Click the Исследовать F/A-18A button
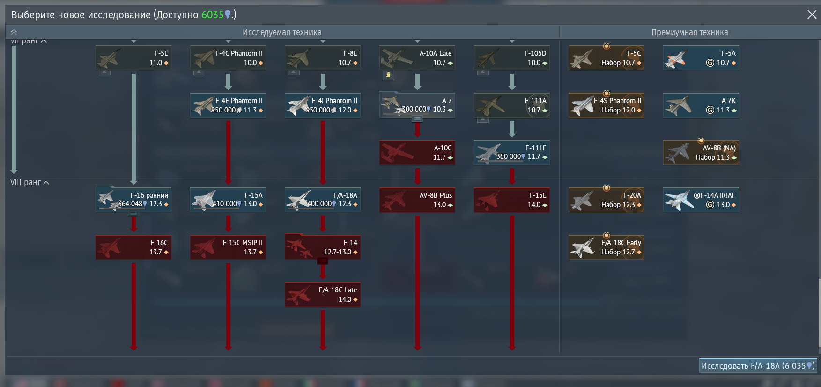The image size is (821, 387). tap(758, 366)
